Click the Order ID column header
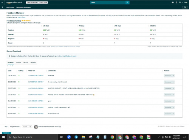Screen dimensions: 189x140 coord(31,71)
